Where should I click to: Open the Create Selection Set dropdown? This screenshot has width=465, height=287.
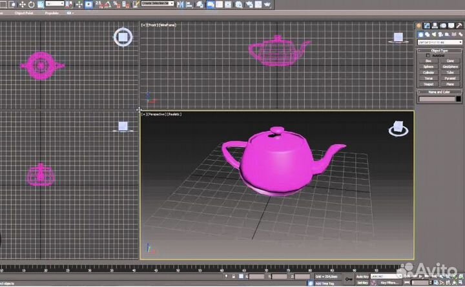tap(158, 3)
